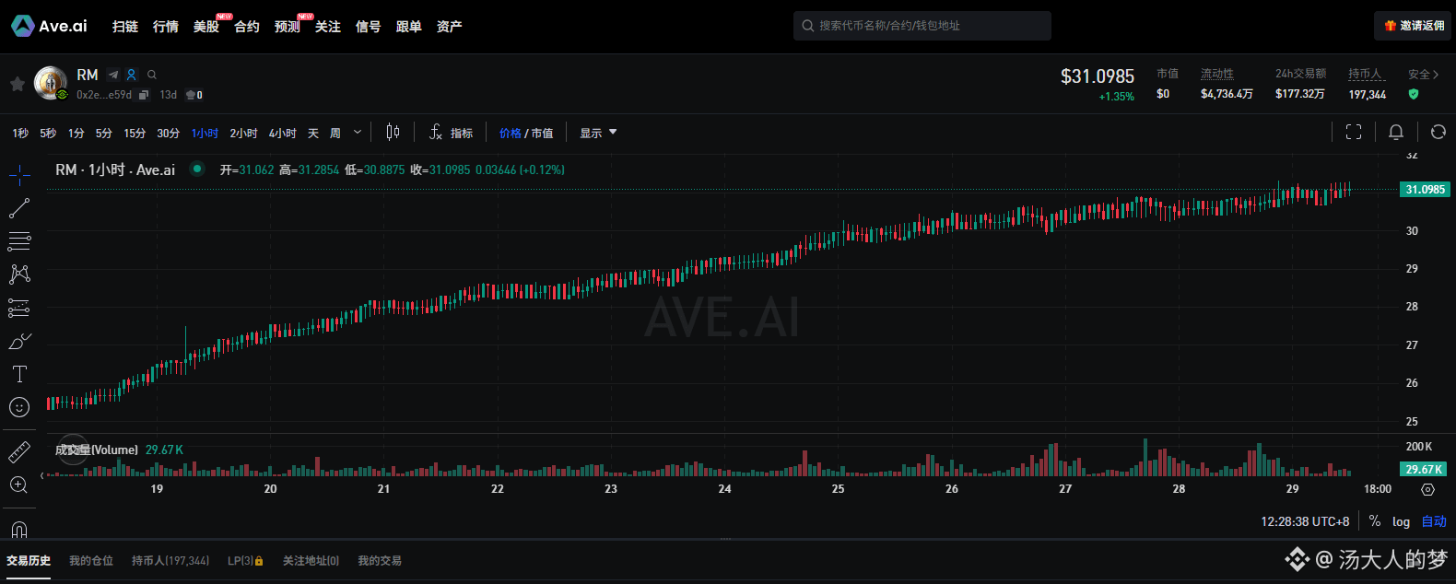Open the 资产 assets menu
The image size is (1456, 584).
[x=450, y=27]
